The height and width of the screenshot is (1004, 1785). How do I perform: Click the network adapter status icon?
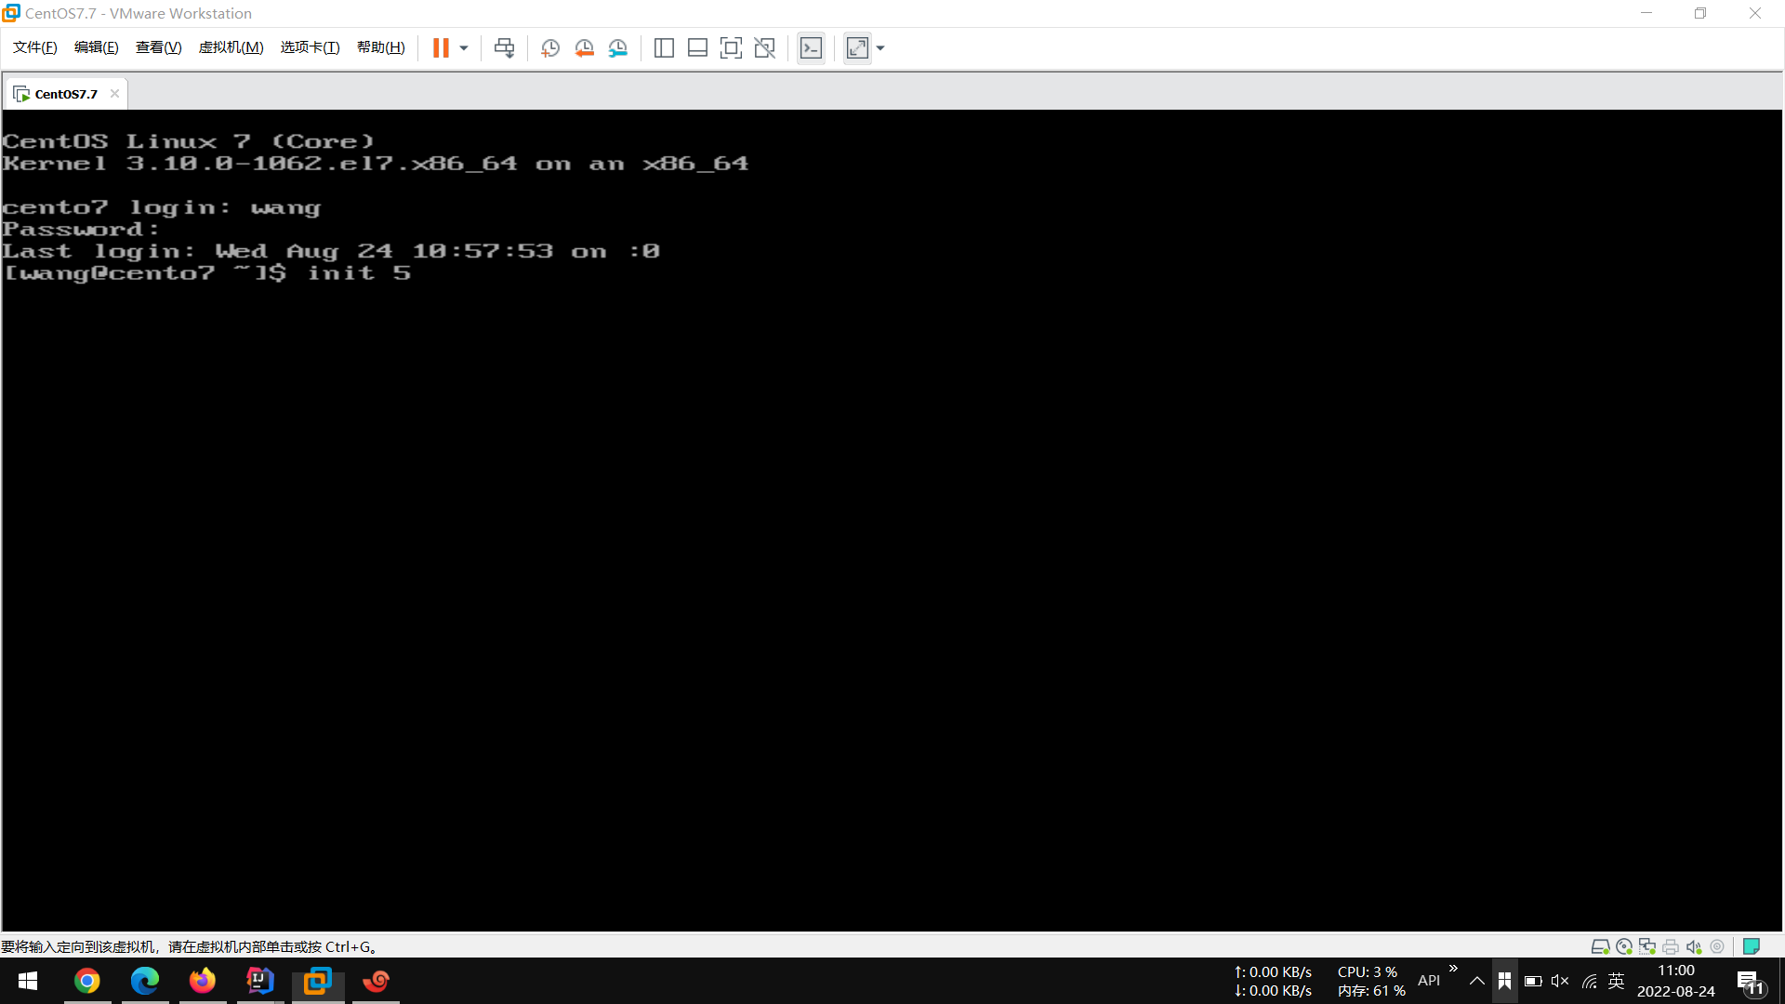coord(1647,946)
